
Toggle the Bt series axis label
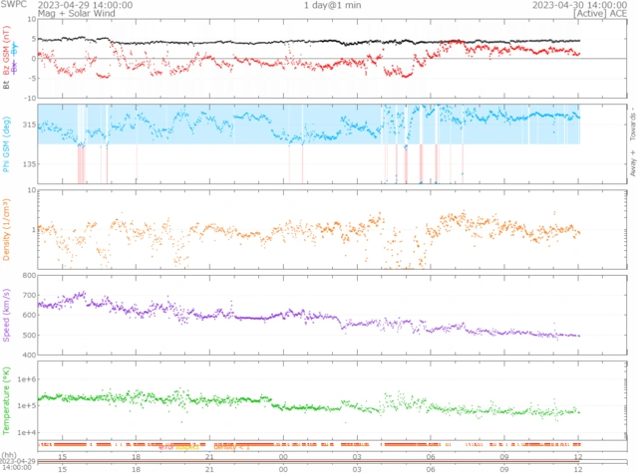coord(7,86)
